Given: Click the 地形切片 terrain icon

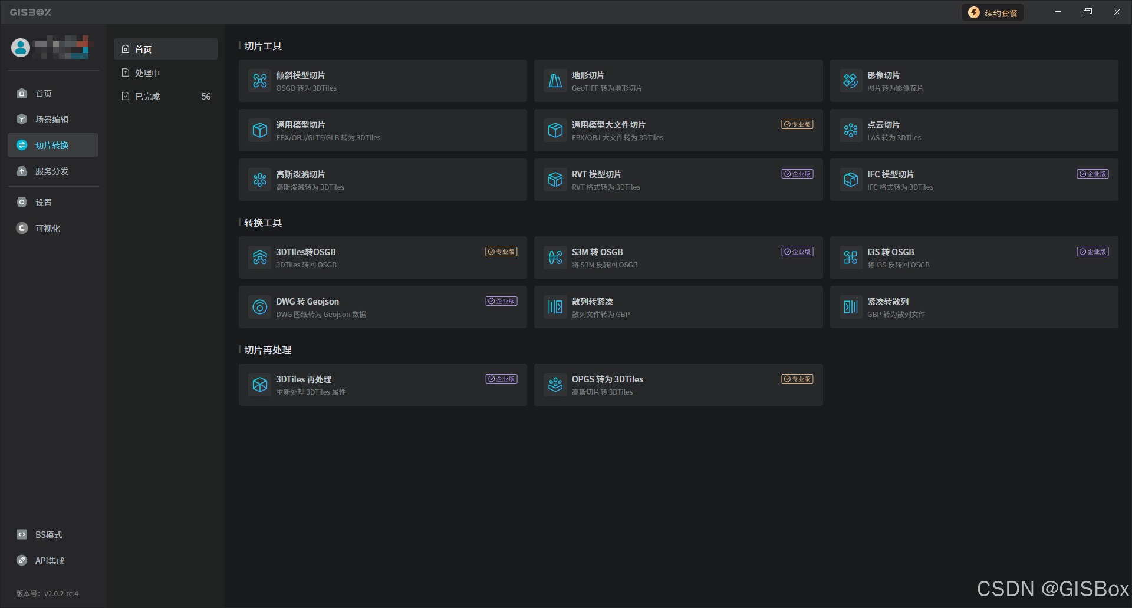Looking at the screenshot, I should 555,81.
